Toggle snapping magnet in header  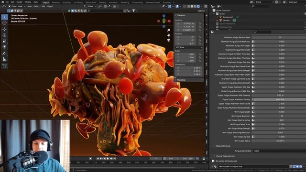coord(105,6)
